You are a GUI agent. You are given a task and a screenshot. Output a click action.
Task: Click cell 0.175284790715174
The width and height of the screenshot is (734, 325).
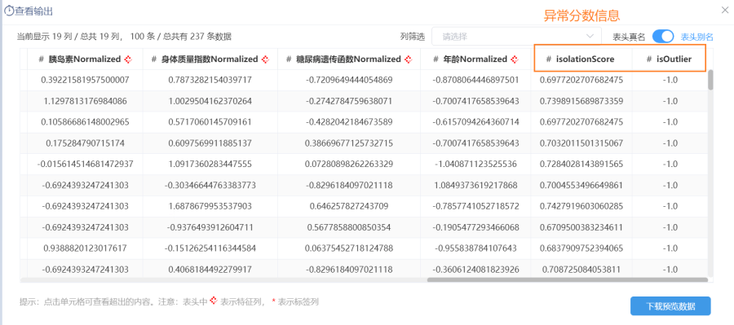coord(85,143)
